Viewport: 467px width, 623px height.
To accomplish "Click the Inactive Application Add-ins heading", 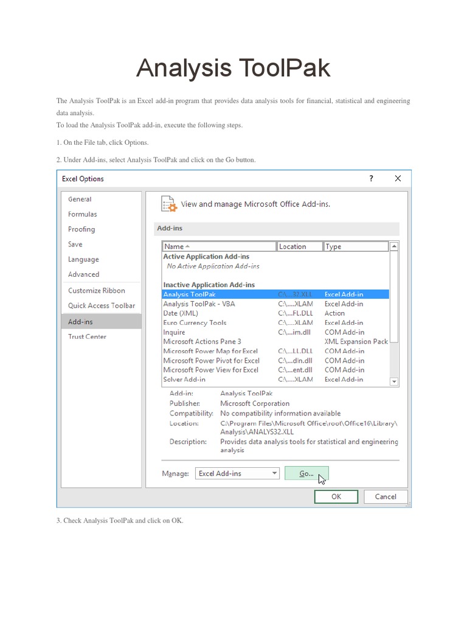I will (x=209, y=285).
